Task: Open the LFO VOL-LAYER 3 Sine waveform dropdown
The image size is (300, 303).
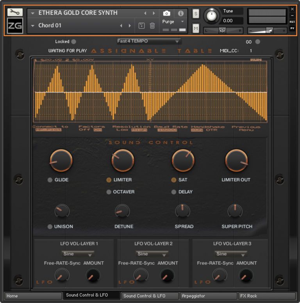Action: 231,254
